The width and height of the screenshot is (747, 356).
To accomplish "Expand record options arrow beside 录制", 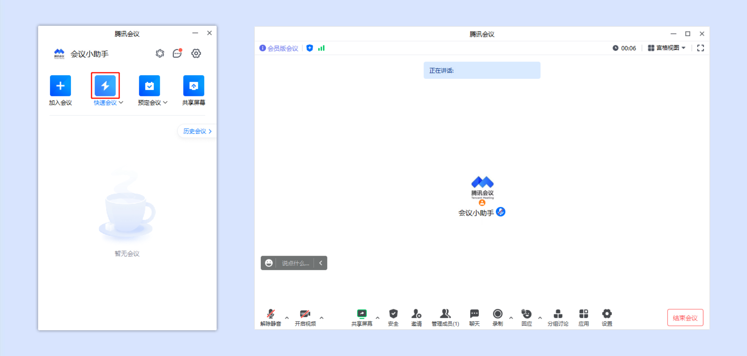I will [x=511, y=318].
